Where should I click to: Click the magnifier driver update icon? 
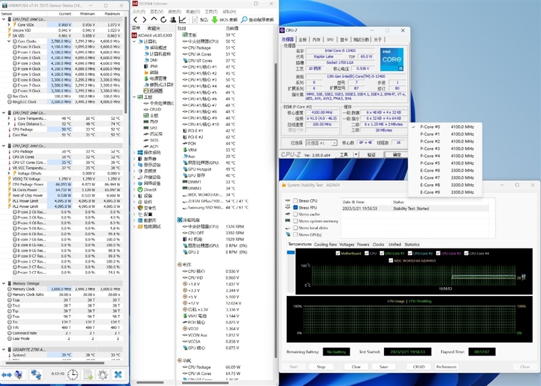[x=244, y=20]
